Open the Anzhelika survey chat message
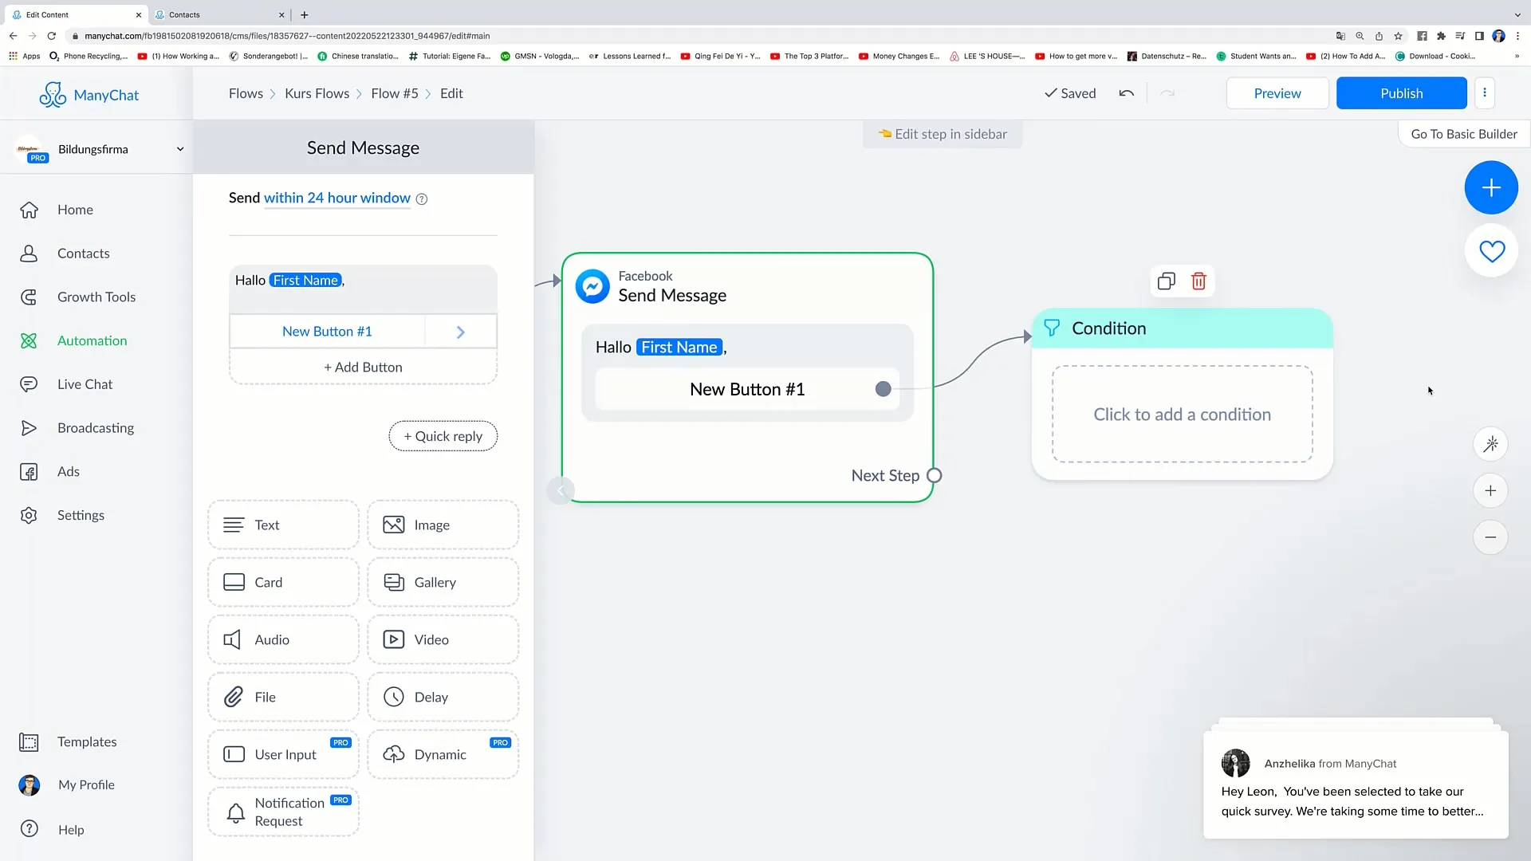Viewport: 1531px width, 861px height. (1356, 785)
